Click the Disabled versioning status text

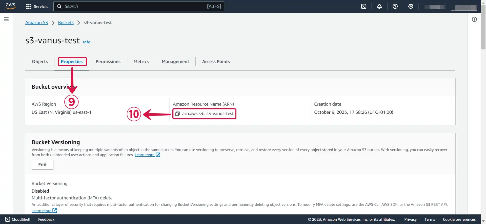40,191
